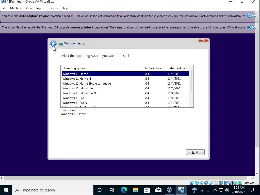Select Windows 11 Education N
The height and width of the screenshot is (195, 260).
(x=125, y=93)
